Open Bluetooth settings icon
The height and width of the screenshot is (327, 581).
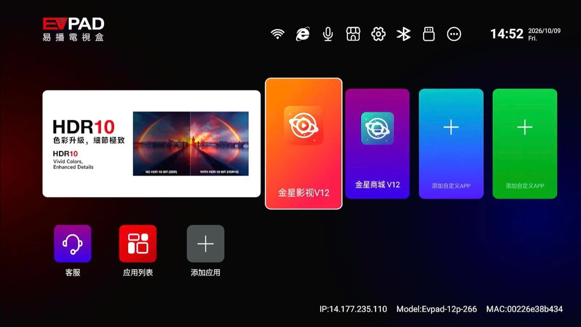(x=403, y=34)
